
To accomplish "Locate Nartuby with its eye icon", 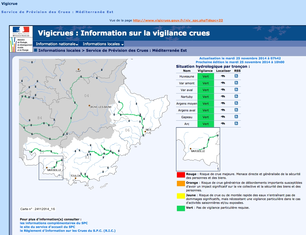I will click(x=223, y=96).
